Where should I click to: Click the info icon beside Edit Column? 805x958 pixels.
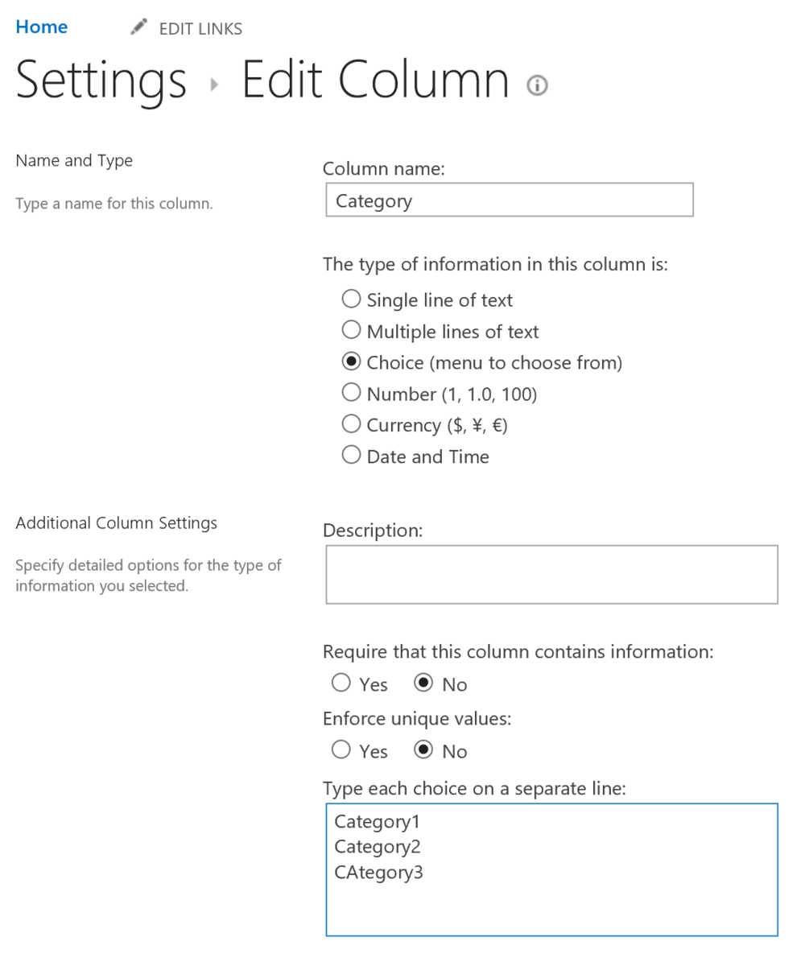pos(537,85)
